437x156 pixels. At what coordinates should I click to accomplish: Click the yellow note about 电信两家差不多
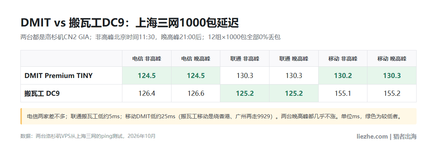tap(219, 116)
